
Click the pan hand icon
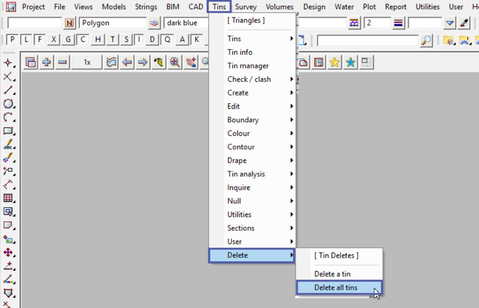click(191, 62)
